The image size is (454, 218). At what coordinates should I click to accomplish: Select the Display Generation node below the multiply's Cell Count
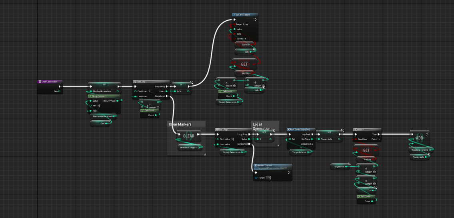tap(229, 102)
